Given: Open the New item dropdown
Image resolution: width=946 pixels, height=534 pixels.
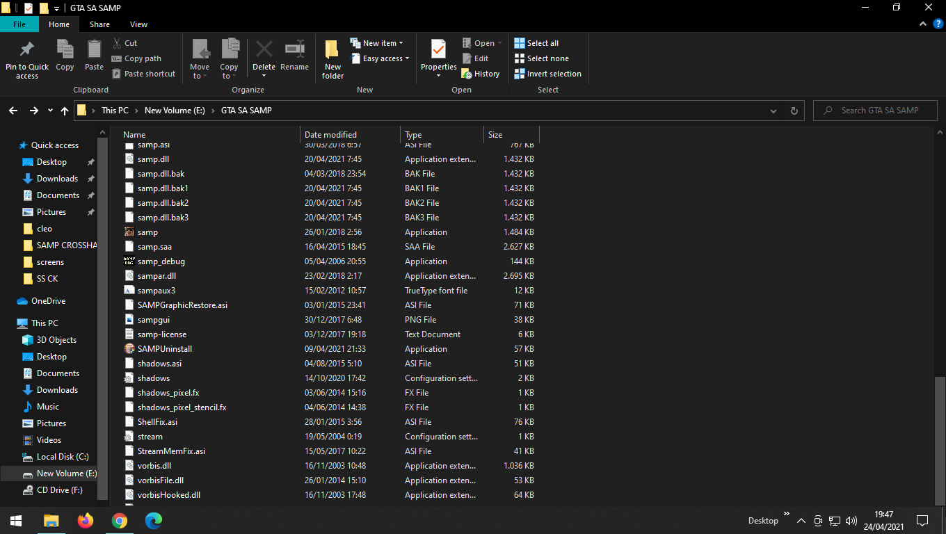Looking at the screenshot, I should click(376, 43).
